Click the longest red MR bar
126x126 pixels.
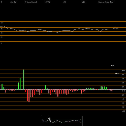[x=29, y=96]
